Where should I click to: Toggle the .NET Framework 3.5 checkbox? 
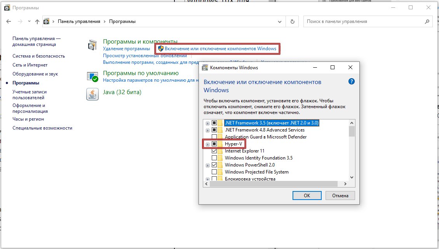click(214, 123)
